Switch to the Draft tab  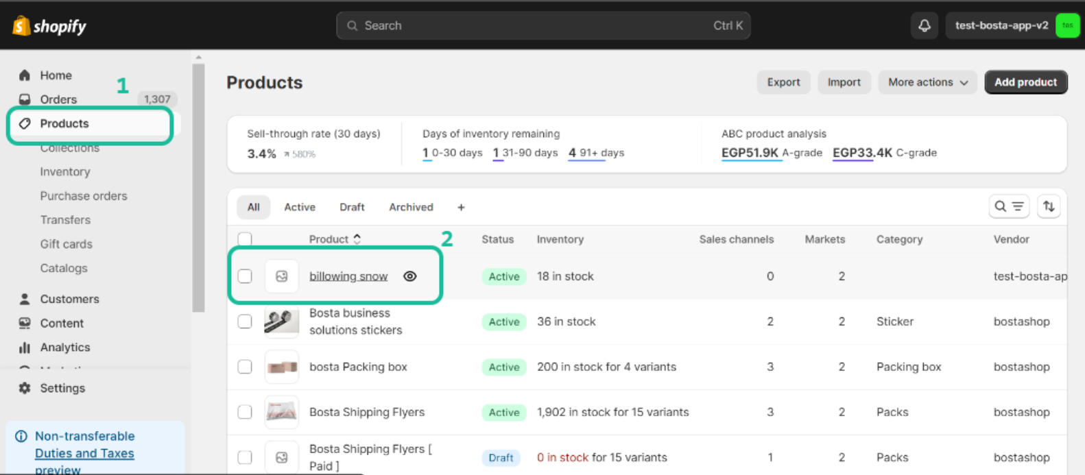[x=352, y=207]
